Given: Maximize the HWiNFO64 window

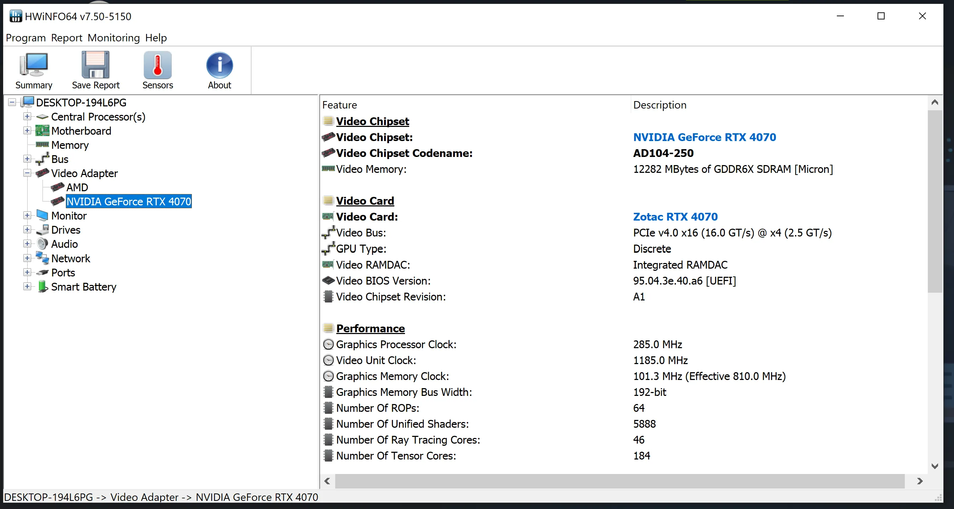Looking at the screenshot, I should (881, 16).
